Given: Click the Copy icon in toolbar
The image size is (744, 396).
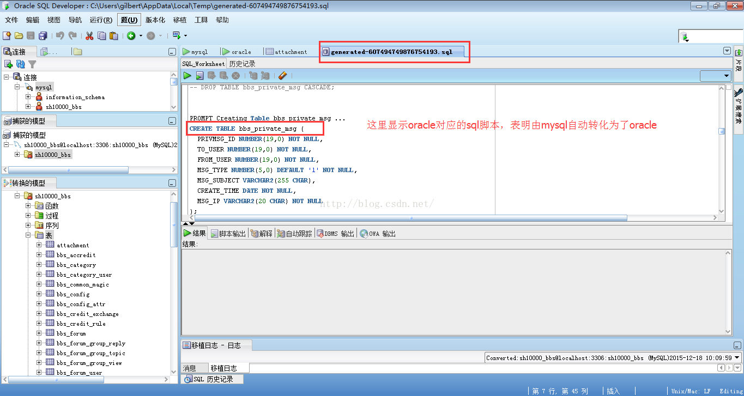Looking at the screenshot, I should 101,35.
